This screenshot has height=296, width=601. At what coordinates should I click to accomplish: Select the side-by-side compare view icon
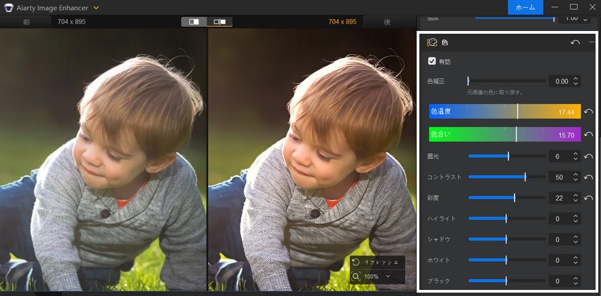[x=219, y=22]
